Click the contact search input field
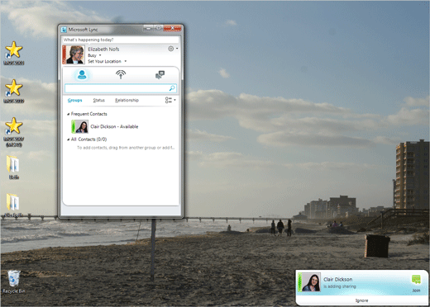 [121, 88]
